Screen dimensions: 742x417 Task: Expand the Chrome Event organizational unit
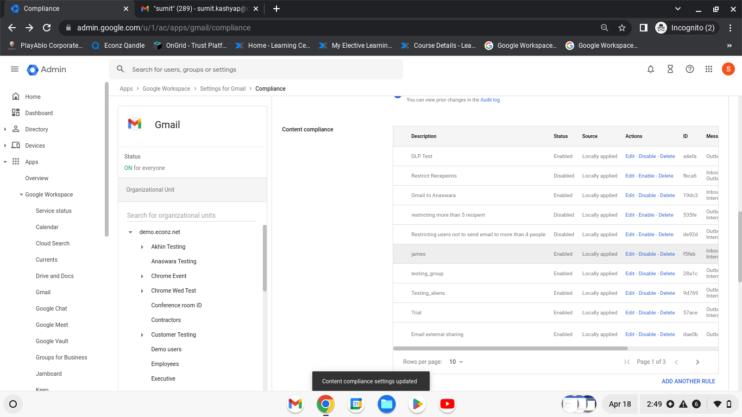(142, 276)
